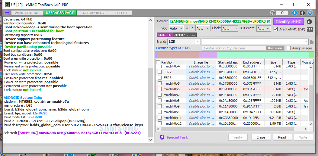Click the Special Task link
Viewport: 318px width, 156px height.
[x=177, y=137]
